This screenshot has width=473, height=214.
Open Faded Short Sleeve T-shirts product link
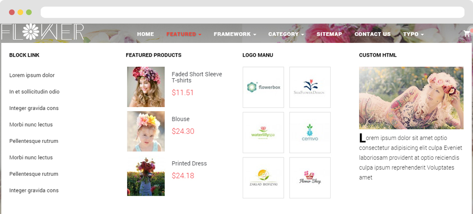[x=197, y=77]
